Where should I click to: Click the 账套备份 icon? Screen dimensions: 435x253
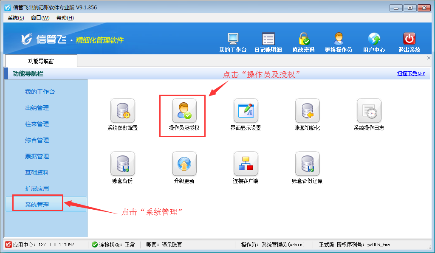click(122, 164)
